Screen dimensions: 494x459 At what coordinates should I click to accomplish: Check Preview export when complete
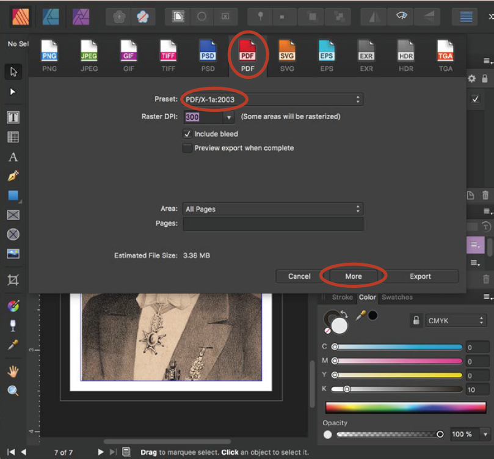click(x=188, y=148)
